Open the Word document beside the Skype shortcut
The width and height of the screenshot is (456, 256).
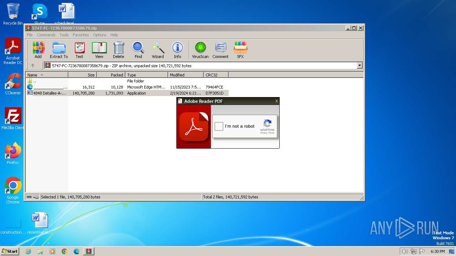tap(66, 14)
